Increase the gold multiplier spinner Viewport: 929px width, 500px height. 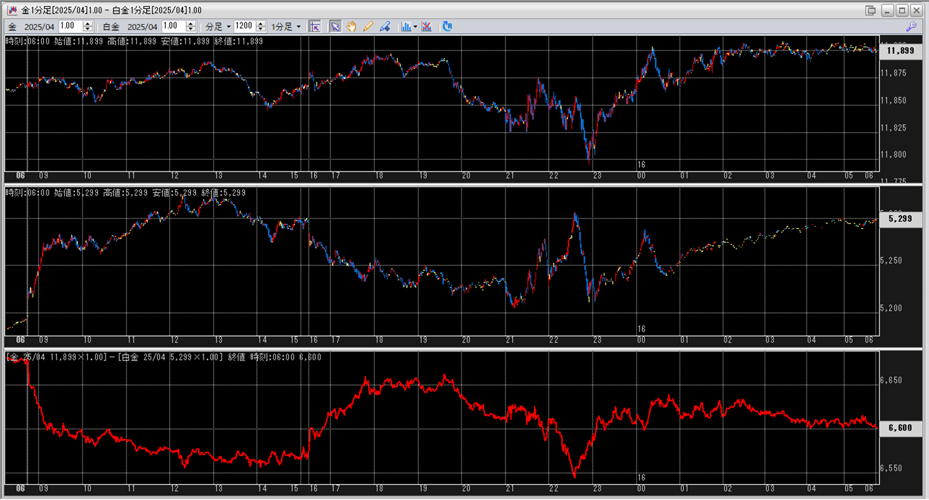[x=88, y=24]
